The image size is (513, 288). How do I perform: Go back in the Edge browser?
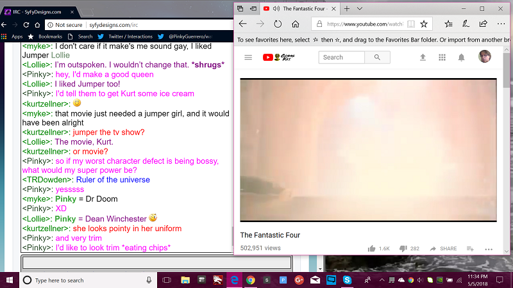point(243,24)
